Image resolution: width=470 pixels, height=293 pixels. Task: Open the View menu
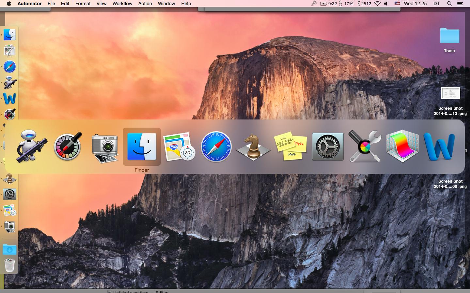click(102, 4)
